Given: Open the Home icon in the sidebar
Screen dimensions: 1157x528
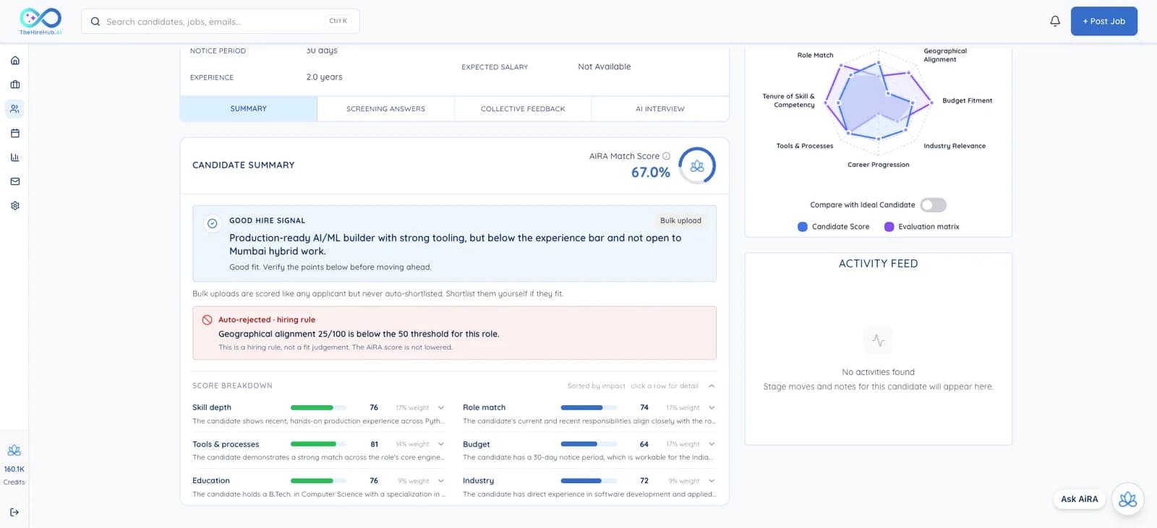Looking at the screenshot, I should pos(14,61).
